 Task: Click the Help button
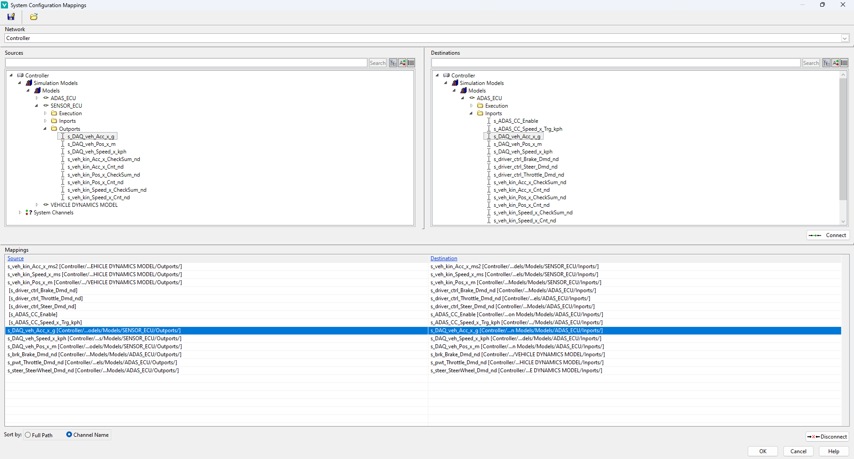[834, 451]
